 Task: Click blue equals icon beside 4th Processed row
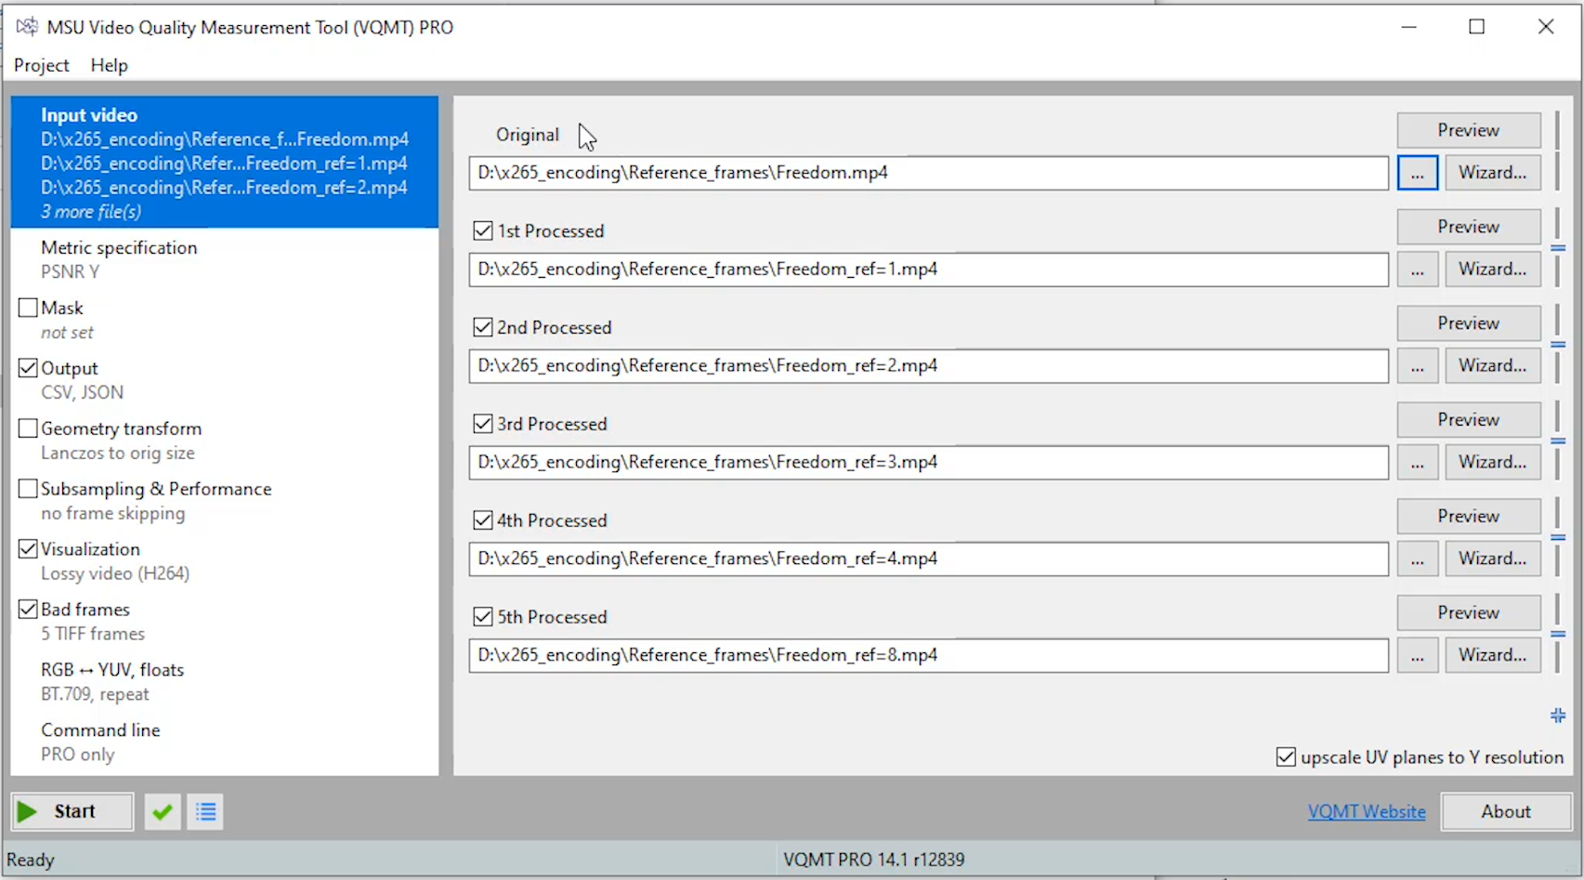pyautogui.click(x=1558, y=538)
